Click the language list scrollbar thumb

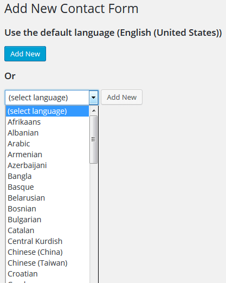point(94,139)
